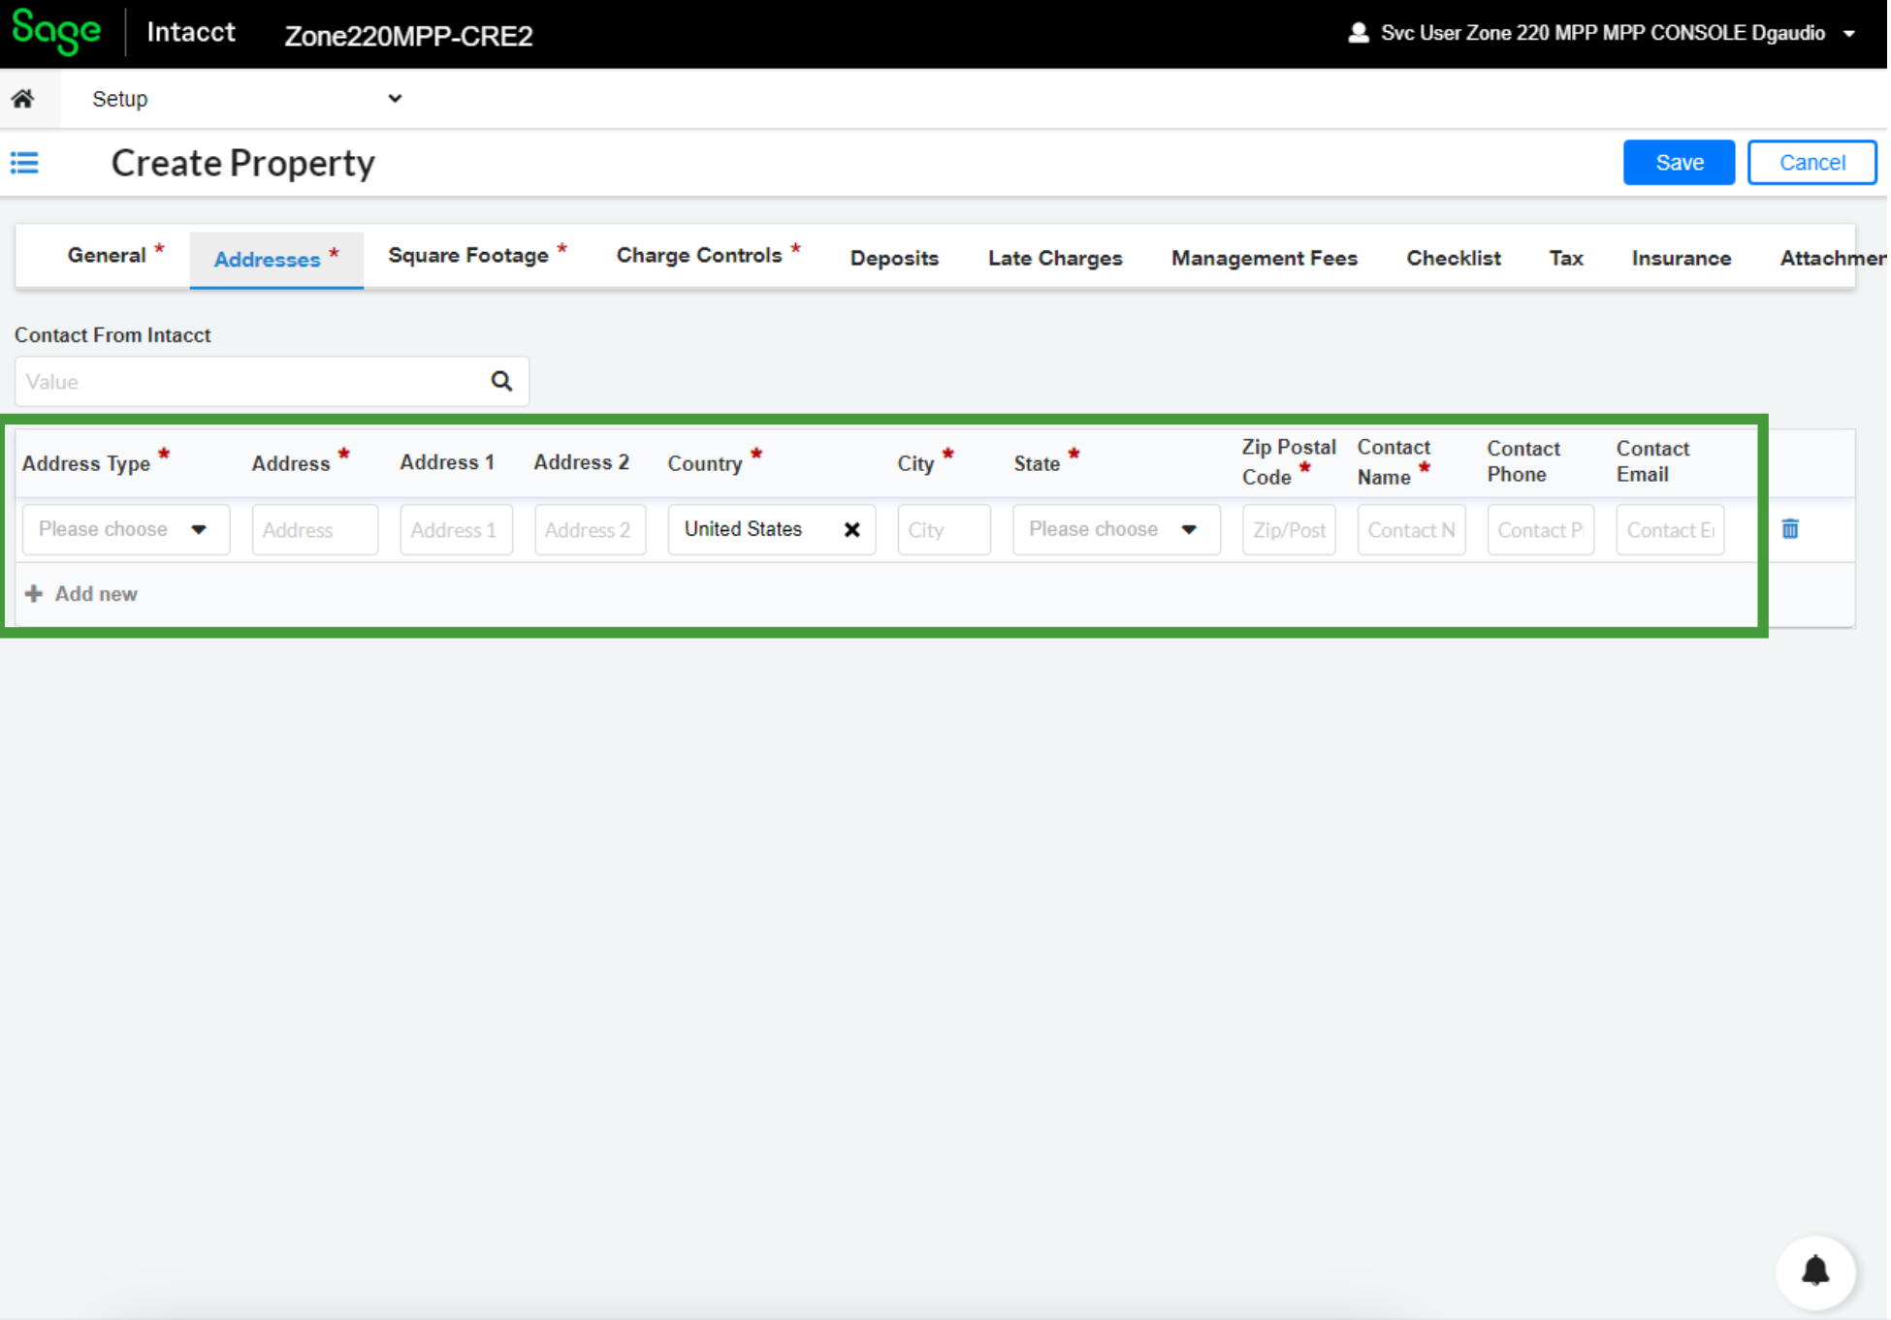Viewport: 1891px width, 1320px height.
Task: Click the Country column header
Action: pos(705,463)
